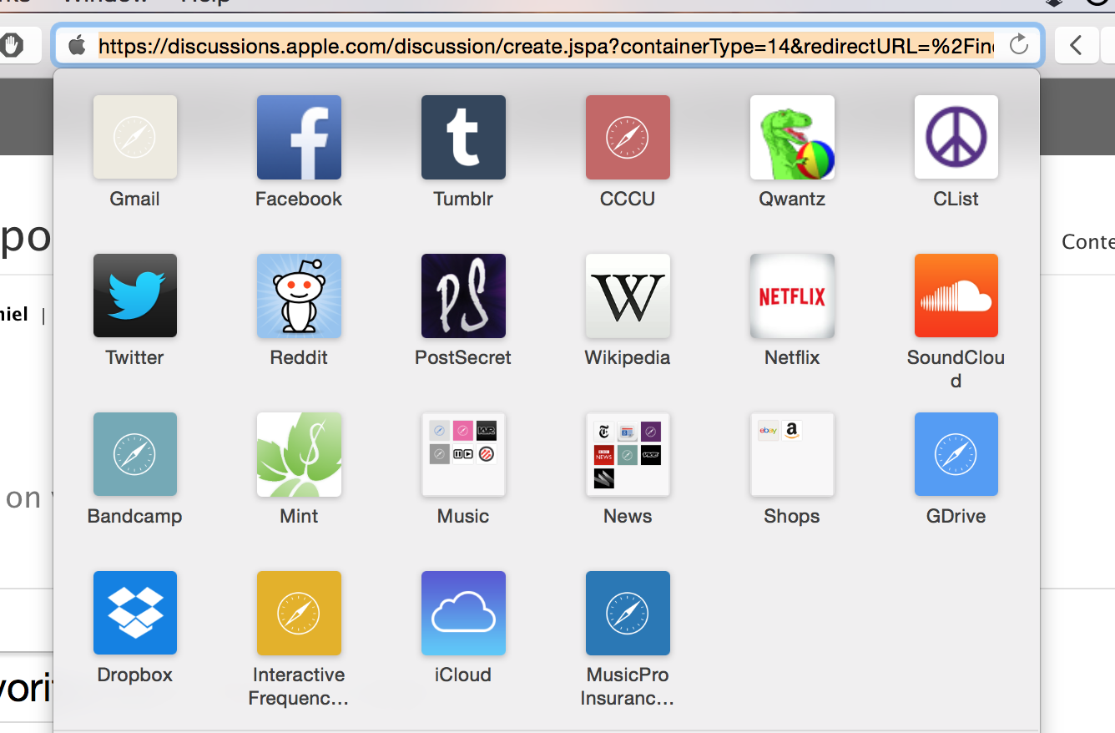Open the News favorites folder
Screen dimensions: 1115x733
coord(628,454)
